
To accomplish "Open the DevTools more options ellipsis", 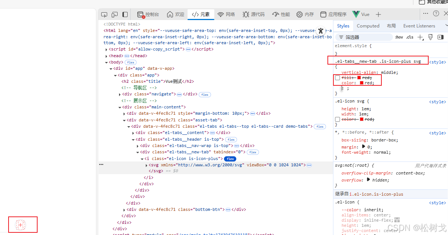I will pos(426,13).
